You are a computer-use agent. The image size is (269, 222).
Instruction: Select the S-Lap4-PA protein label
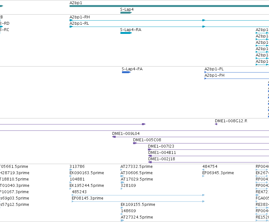click(132, 69)
